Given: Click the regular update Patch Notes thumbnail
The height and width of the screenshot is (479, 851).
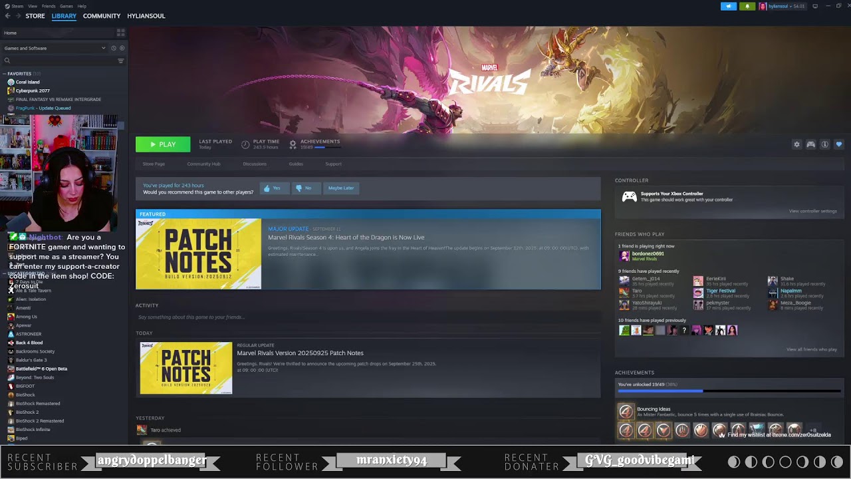Looking at the screenshot, I should tap(186, 368).
